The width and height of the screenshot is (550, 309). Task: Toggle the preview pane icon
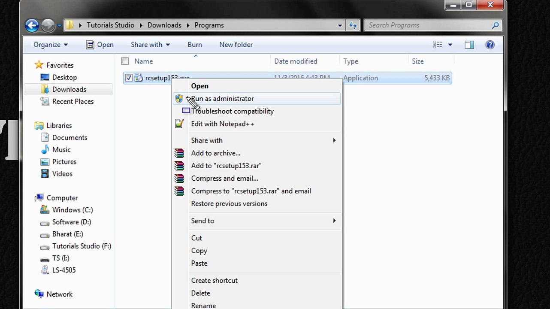pos(469,45)
